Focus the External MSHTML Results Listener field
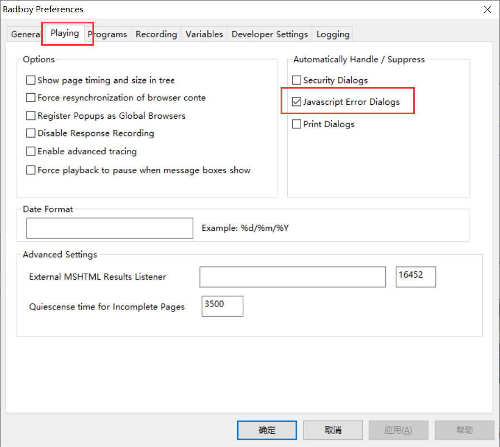 [x=293, y=277]
